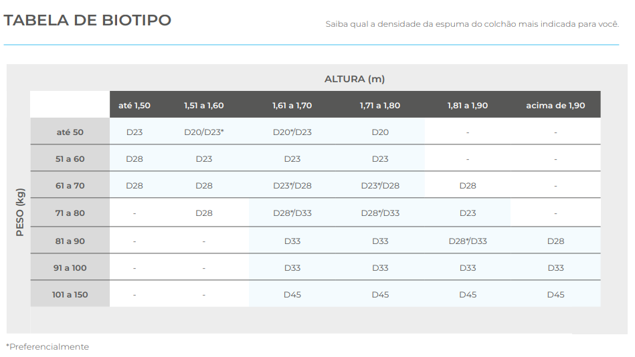
Task: Select the '61 a 70' weight row label
Action: coord(70,186)
